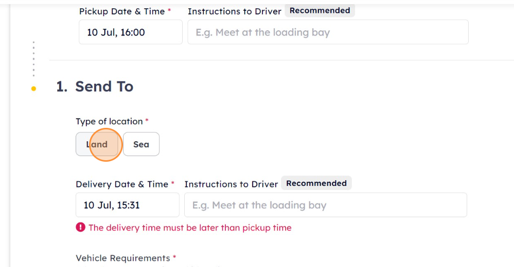Click the red error exclamation icon
Viewport: 514px width, 267px height.
[x=80, y=227]
